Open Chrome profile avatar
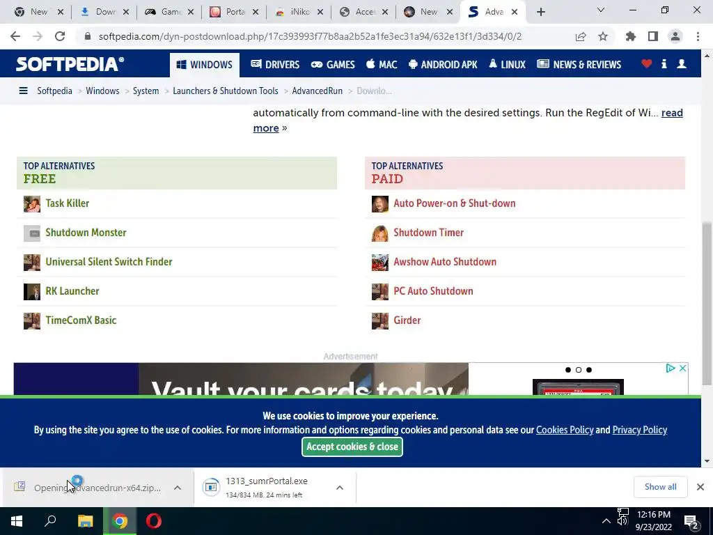Image resolution: width=713 pixels, height=535 pixels. tap(675, 36)
